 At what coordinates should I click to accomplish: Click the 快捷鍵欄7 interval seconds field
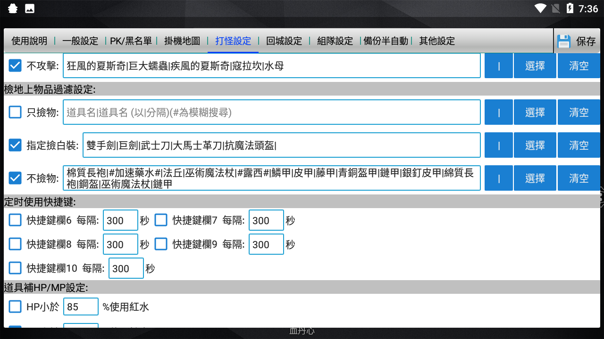[x=266, y=220]
